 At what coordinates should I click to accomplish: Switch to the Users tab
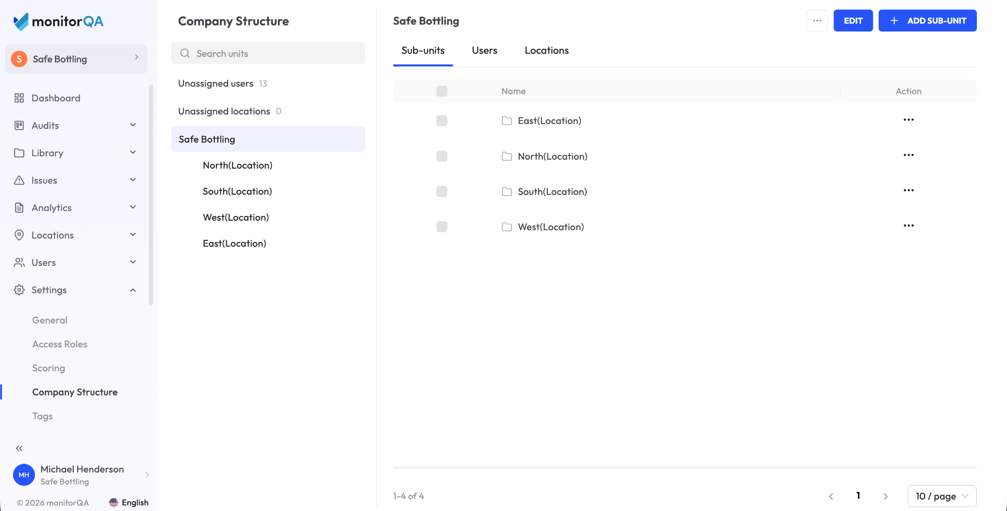(x=484, y=50)
